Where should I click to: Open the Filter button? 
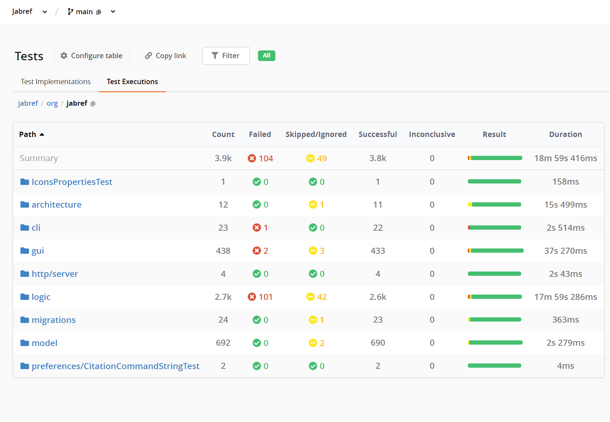[x=226, y=56]
